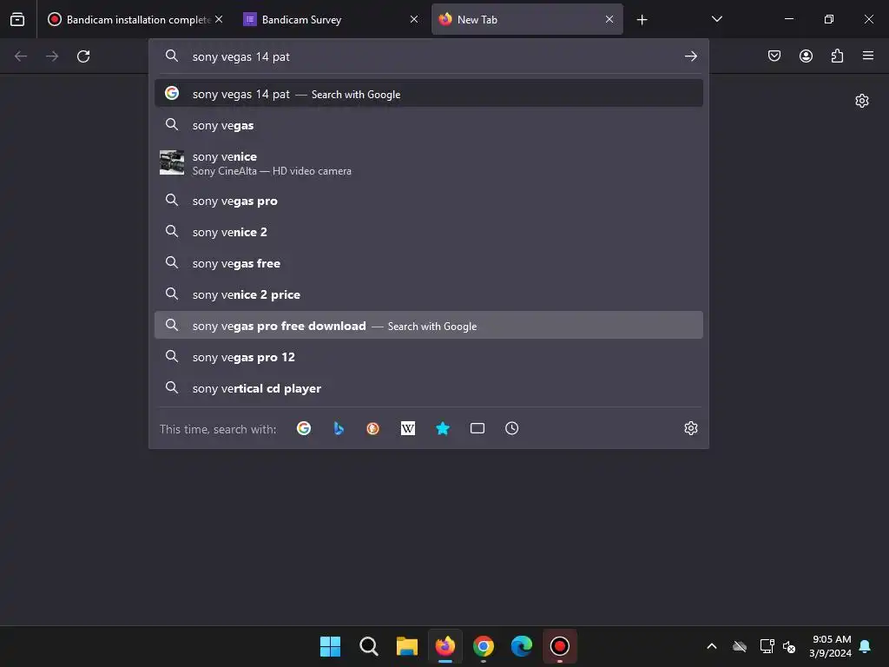This screenshot has width=889, height=667.
Task: Reload the current page
Action: click(x=83, y=56)
